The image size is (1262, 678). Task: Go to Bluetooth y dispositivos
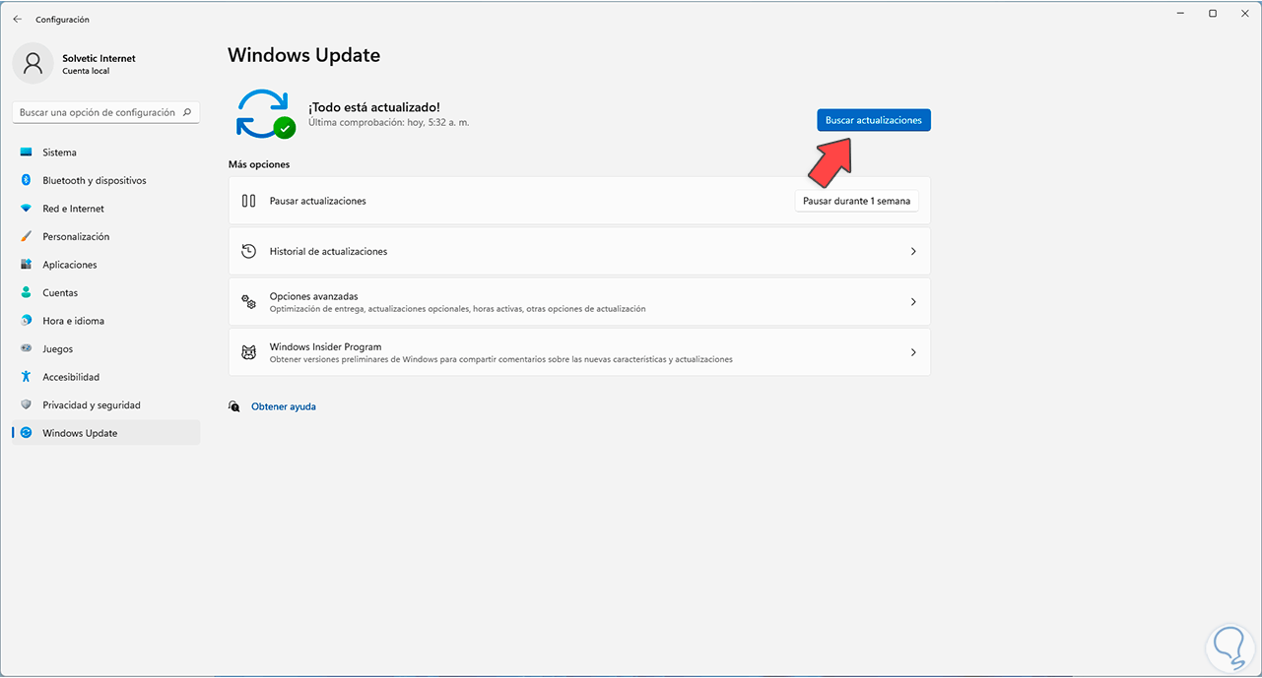tap(105, 181)
